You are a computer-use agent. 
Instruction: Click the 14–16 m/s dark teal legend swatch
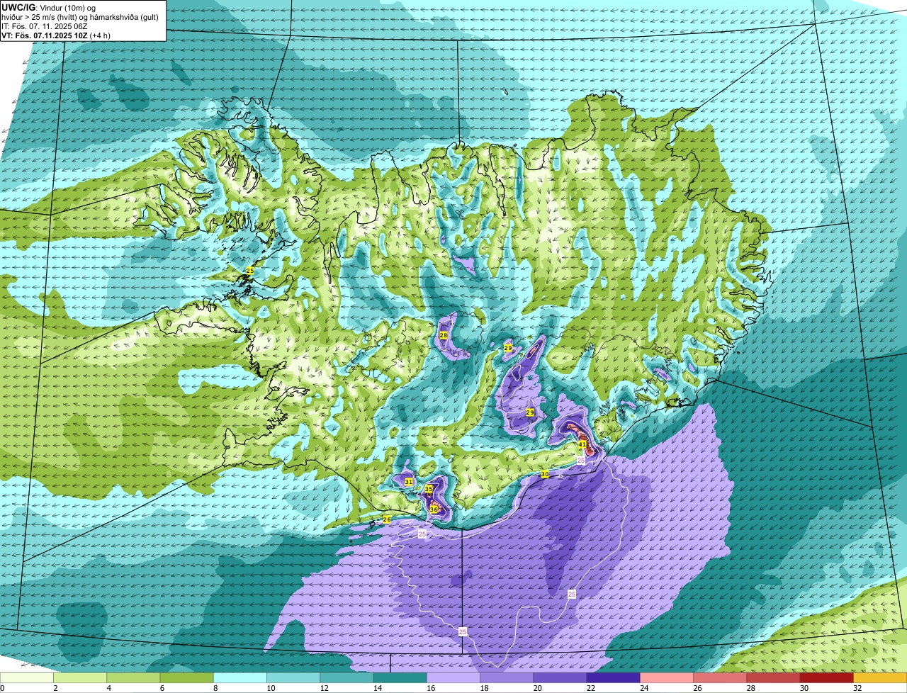pyautogui.click(x=400, y=677)
